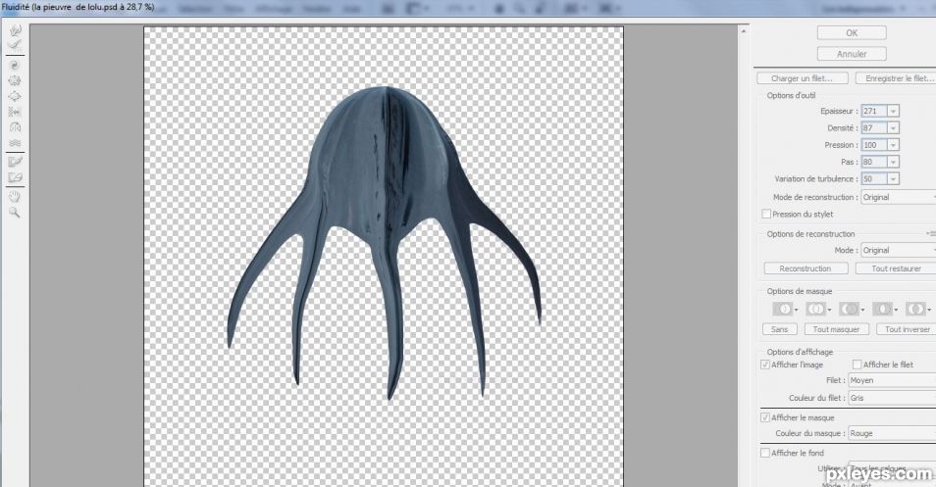Click the preview scrollbar up arrow
Screen dimensions: 936x487
point(743,31)
